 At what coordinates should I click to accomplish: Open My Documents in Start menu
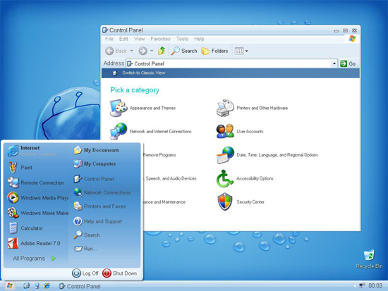click(97, 150)
